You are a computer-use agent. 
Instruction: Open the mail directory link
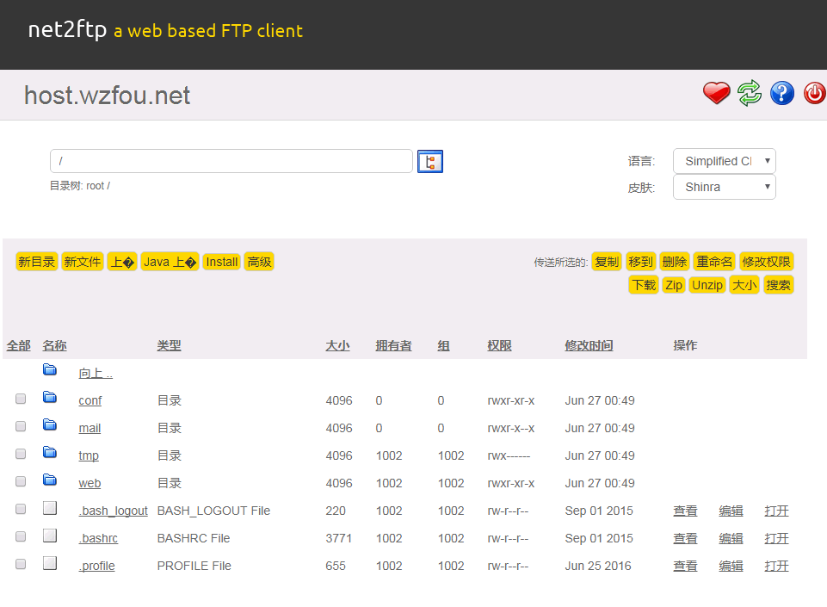tap(89, 428)
